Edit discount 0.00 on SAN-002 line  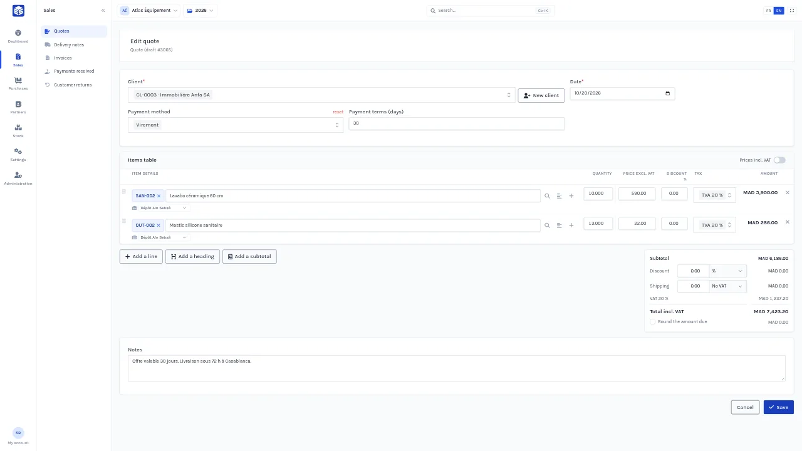675,194
